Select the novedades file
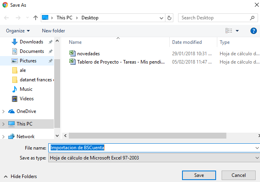The image size is (260, 182). click(x=88, y=54)
